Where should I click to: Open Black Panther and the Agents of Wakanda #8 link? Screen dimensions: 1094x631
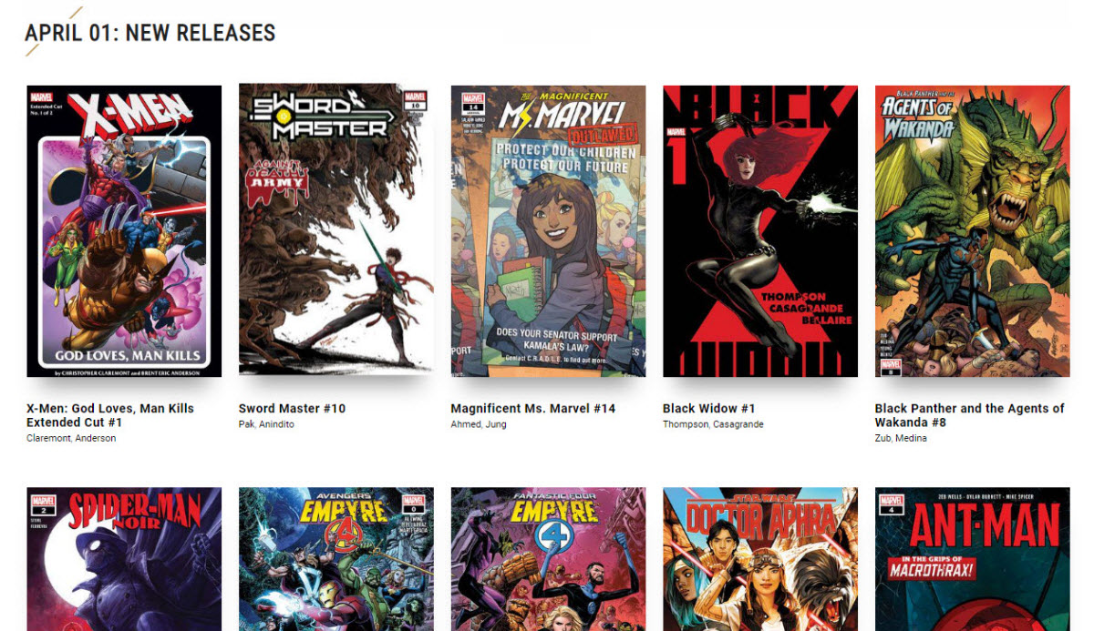tap(969, 415)
